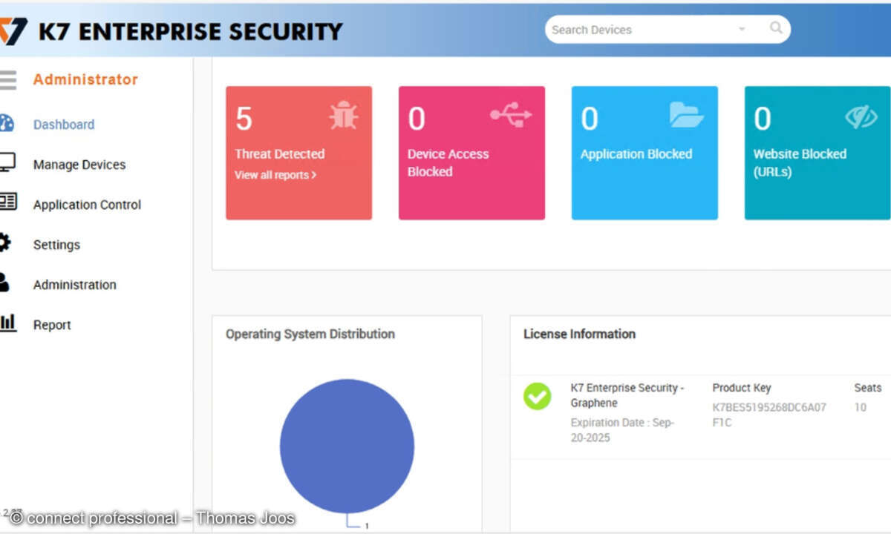This screenshot has height=534, width=891.
Task: Click the bug icon on Threat Detected card
Action: click(344, 116)
